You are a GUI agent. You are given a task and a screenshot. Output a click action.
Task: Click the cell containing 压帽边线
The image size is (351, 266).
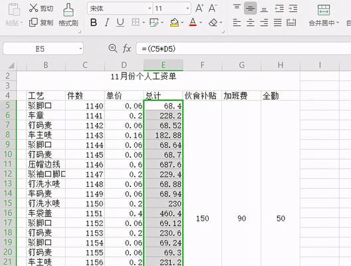pyautogui.click(x=46, y=164)
